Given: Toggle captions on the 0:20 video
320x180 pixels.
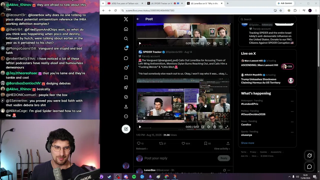Looking at the screenshot, I should click(202, 43).
